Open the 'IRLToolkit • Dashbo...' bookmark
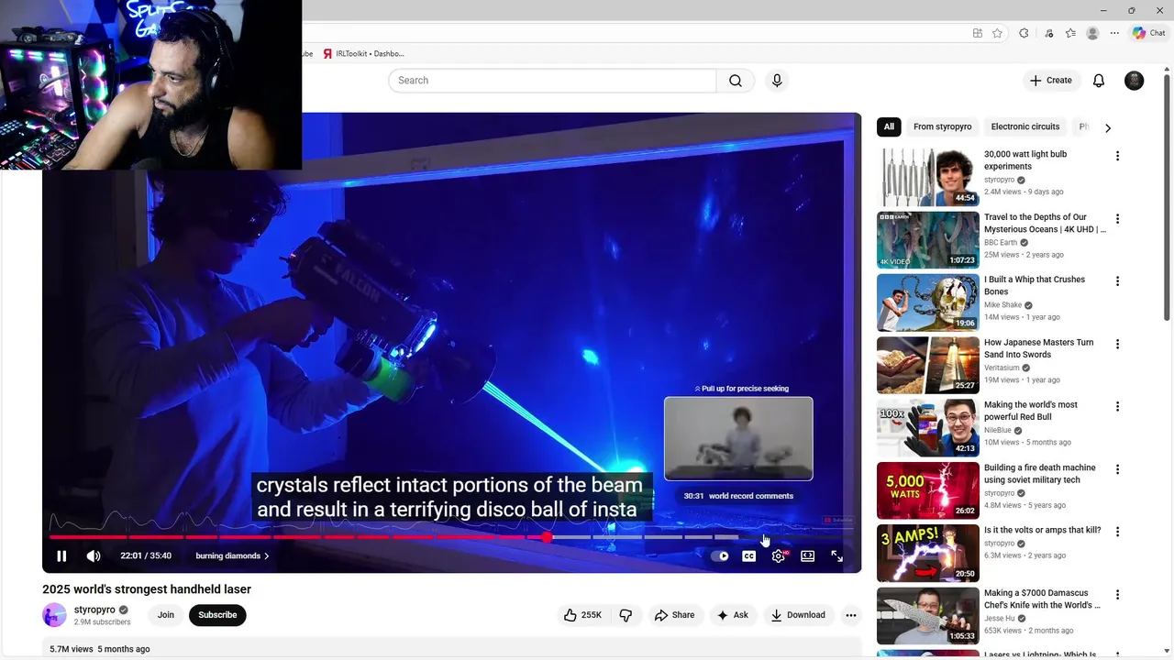Image resolution: width=1174 pixels, height=660 pixels. (364, 54)
